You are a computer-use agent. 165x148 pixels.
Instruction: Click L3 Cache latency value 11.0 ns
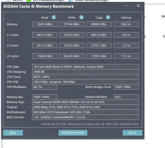point(126,56)
